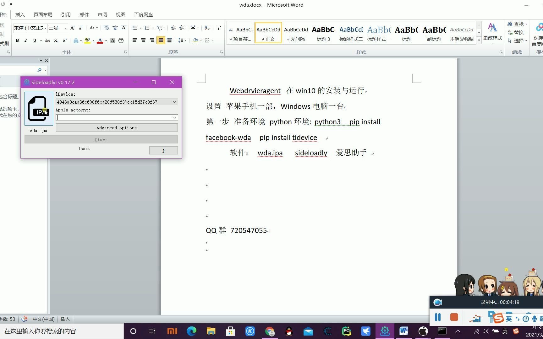Increase font size with Grow Font icon
Viewport: 543px width, 339px height.
[x=73, y=28]
